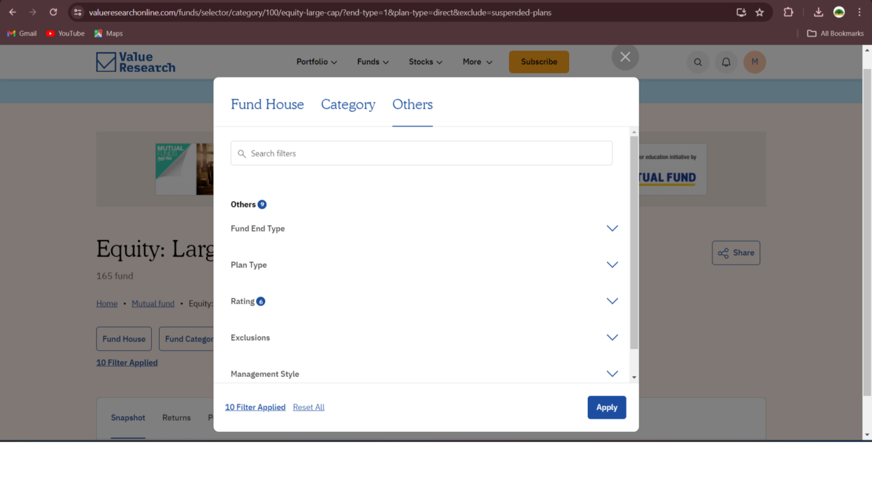Reload the page with the refresh icon
This screenshot has height=491, width=872.
[53, 11]
